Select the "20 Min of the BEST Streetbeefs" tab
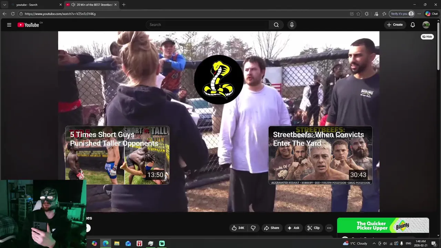 [x=92, y=4]
